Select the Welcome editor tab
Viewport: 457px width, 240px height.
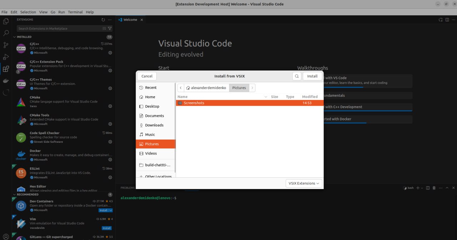point(130,20)
